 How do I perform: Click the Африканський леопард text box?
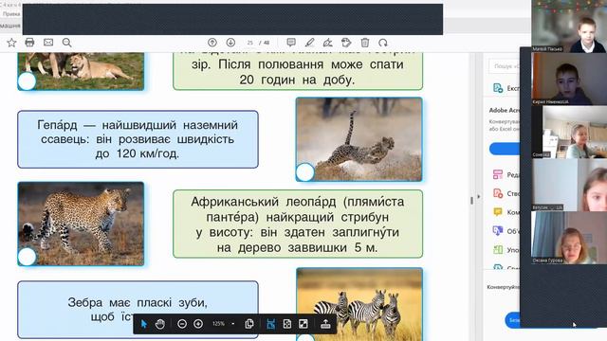298,224
